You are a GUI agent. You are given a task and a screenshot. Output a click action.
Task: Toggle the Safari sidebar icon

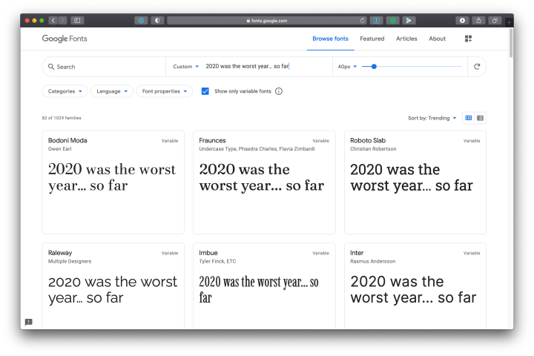pyautogui.click(x=77, y=21)
